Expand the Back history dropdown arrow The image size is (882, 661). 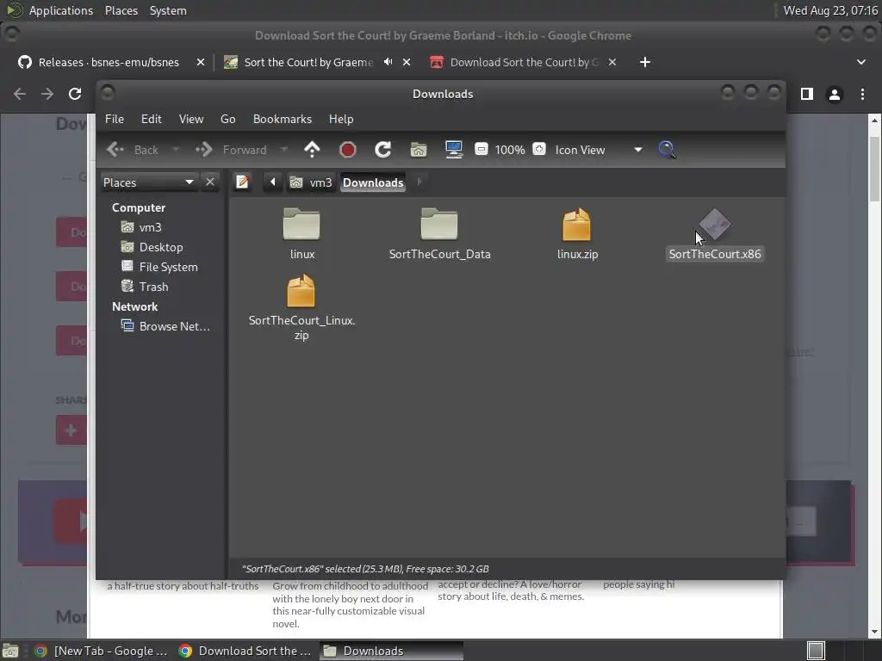point(176,150)
